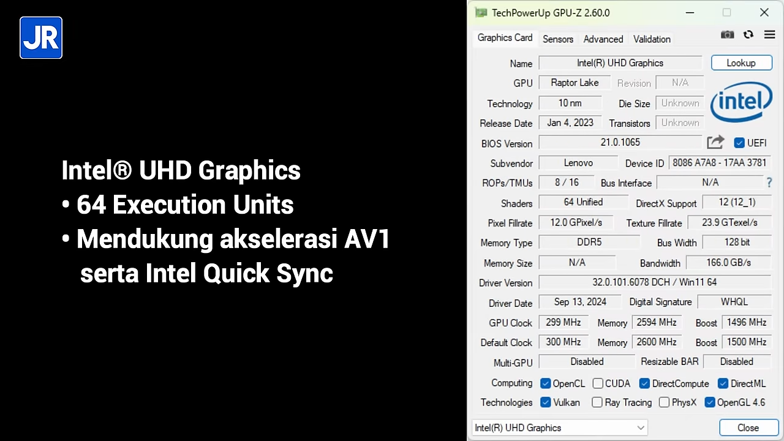
Task: Open the GPU-Z hamburger menu
Action: [769, 35]
